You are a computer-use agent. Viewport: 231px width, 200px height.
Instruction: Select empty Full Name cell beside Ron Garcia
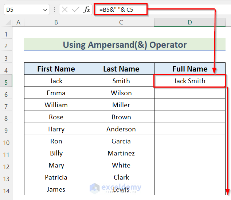click(x=190, y=141)
